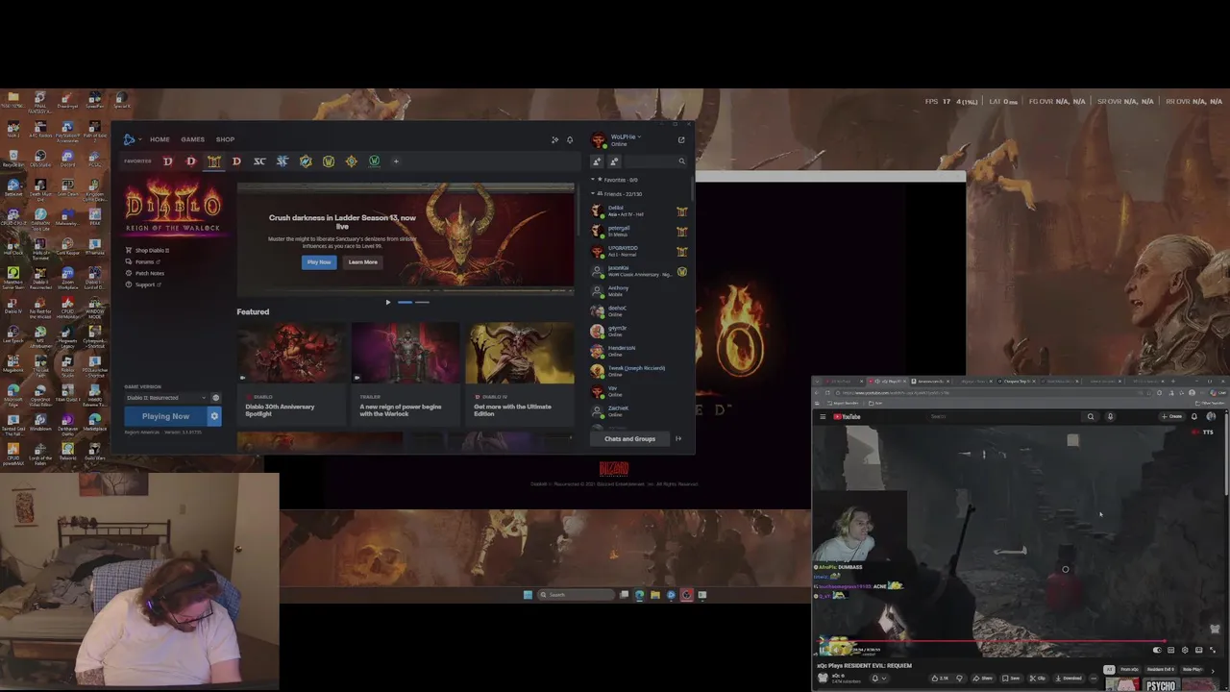The width and height of the screenshot is (1230, 692).
Task: Click Learn More on ladder banner
Action: [362, 262]
